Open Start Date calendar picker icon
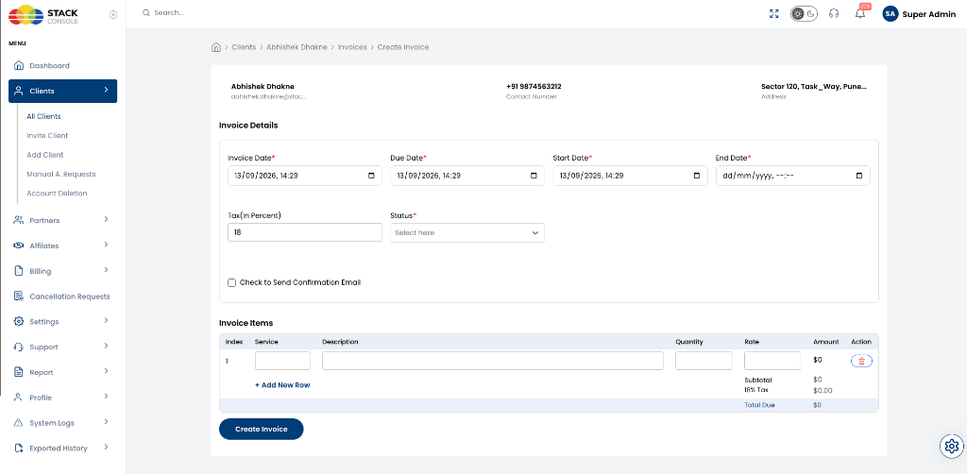Image resolution: width=967 pixels, height=474 pixels. (x=697, y=175)
